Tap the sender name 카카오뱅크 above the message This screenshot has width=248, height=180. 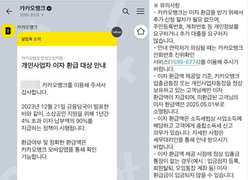click(x=27, y=27)
